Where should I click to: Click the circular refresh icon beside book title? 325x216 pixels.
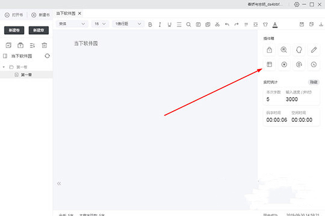(x=48, y=56)
